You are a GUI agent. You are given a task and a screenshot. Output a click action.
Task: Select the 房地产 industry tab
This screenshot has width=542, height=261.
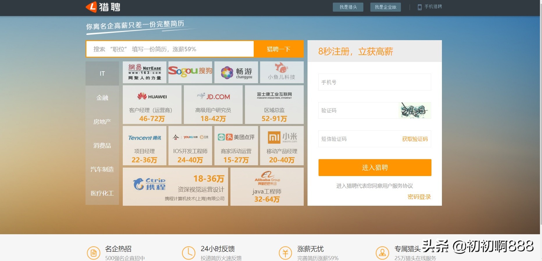point(102,122)
